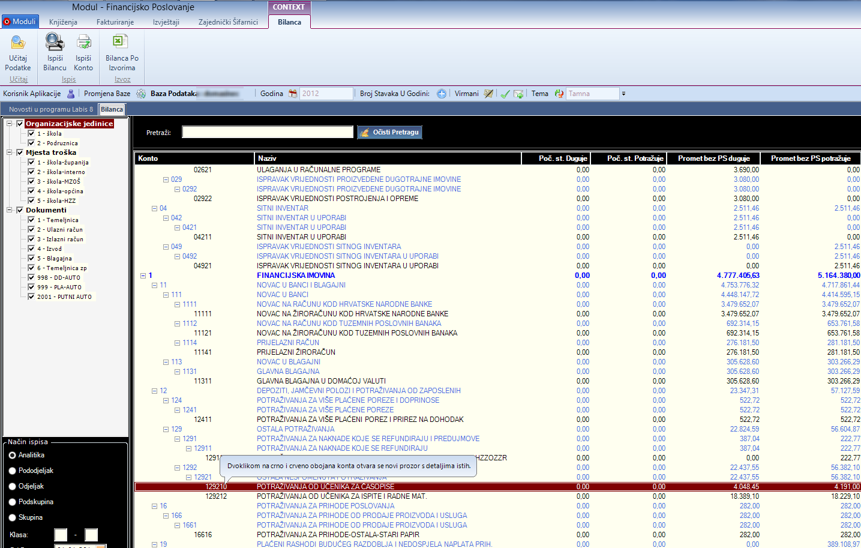The width and height of the screenshot is (861, 548).
Task: Click the Ispiši Konto icon
Action: 83,42
